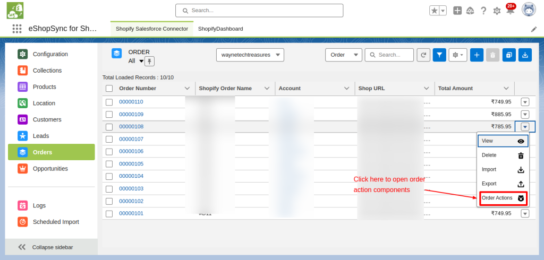544x260 pixels.
Task: Pin the current list view
Action: [149, 62]
